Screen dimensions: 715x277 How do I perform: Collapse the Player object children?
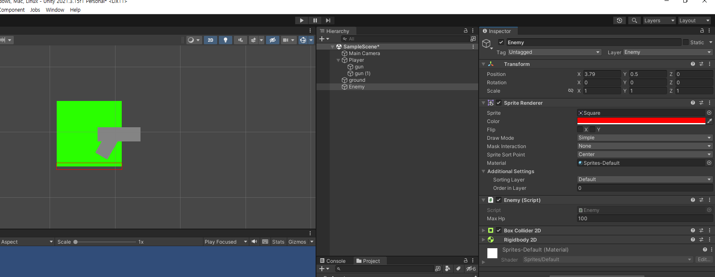[338, 60]
